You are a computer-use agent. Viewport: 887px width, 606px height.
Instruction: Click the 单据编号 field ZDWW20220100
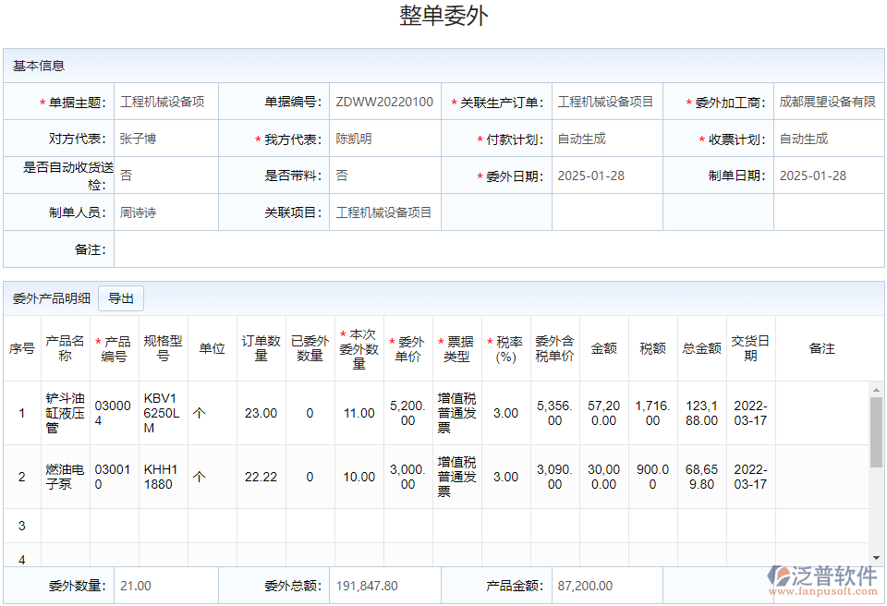[x=384, y=102]
